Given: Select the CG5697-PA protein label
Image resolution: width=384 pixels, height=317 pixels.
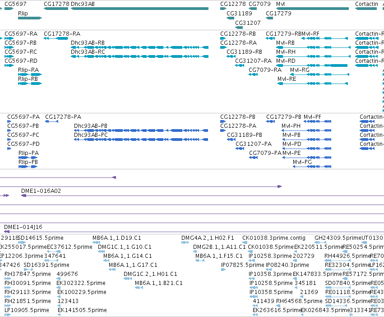Looking at the screenshot, I should [23, 117].
